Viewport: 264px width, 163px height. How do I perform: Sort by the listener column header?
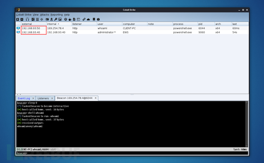tap(84, 24)
